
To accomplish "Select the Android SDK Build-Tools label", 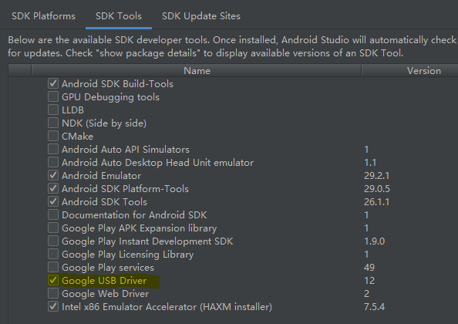I will click(117, 84).
